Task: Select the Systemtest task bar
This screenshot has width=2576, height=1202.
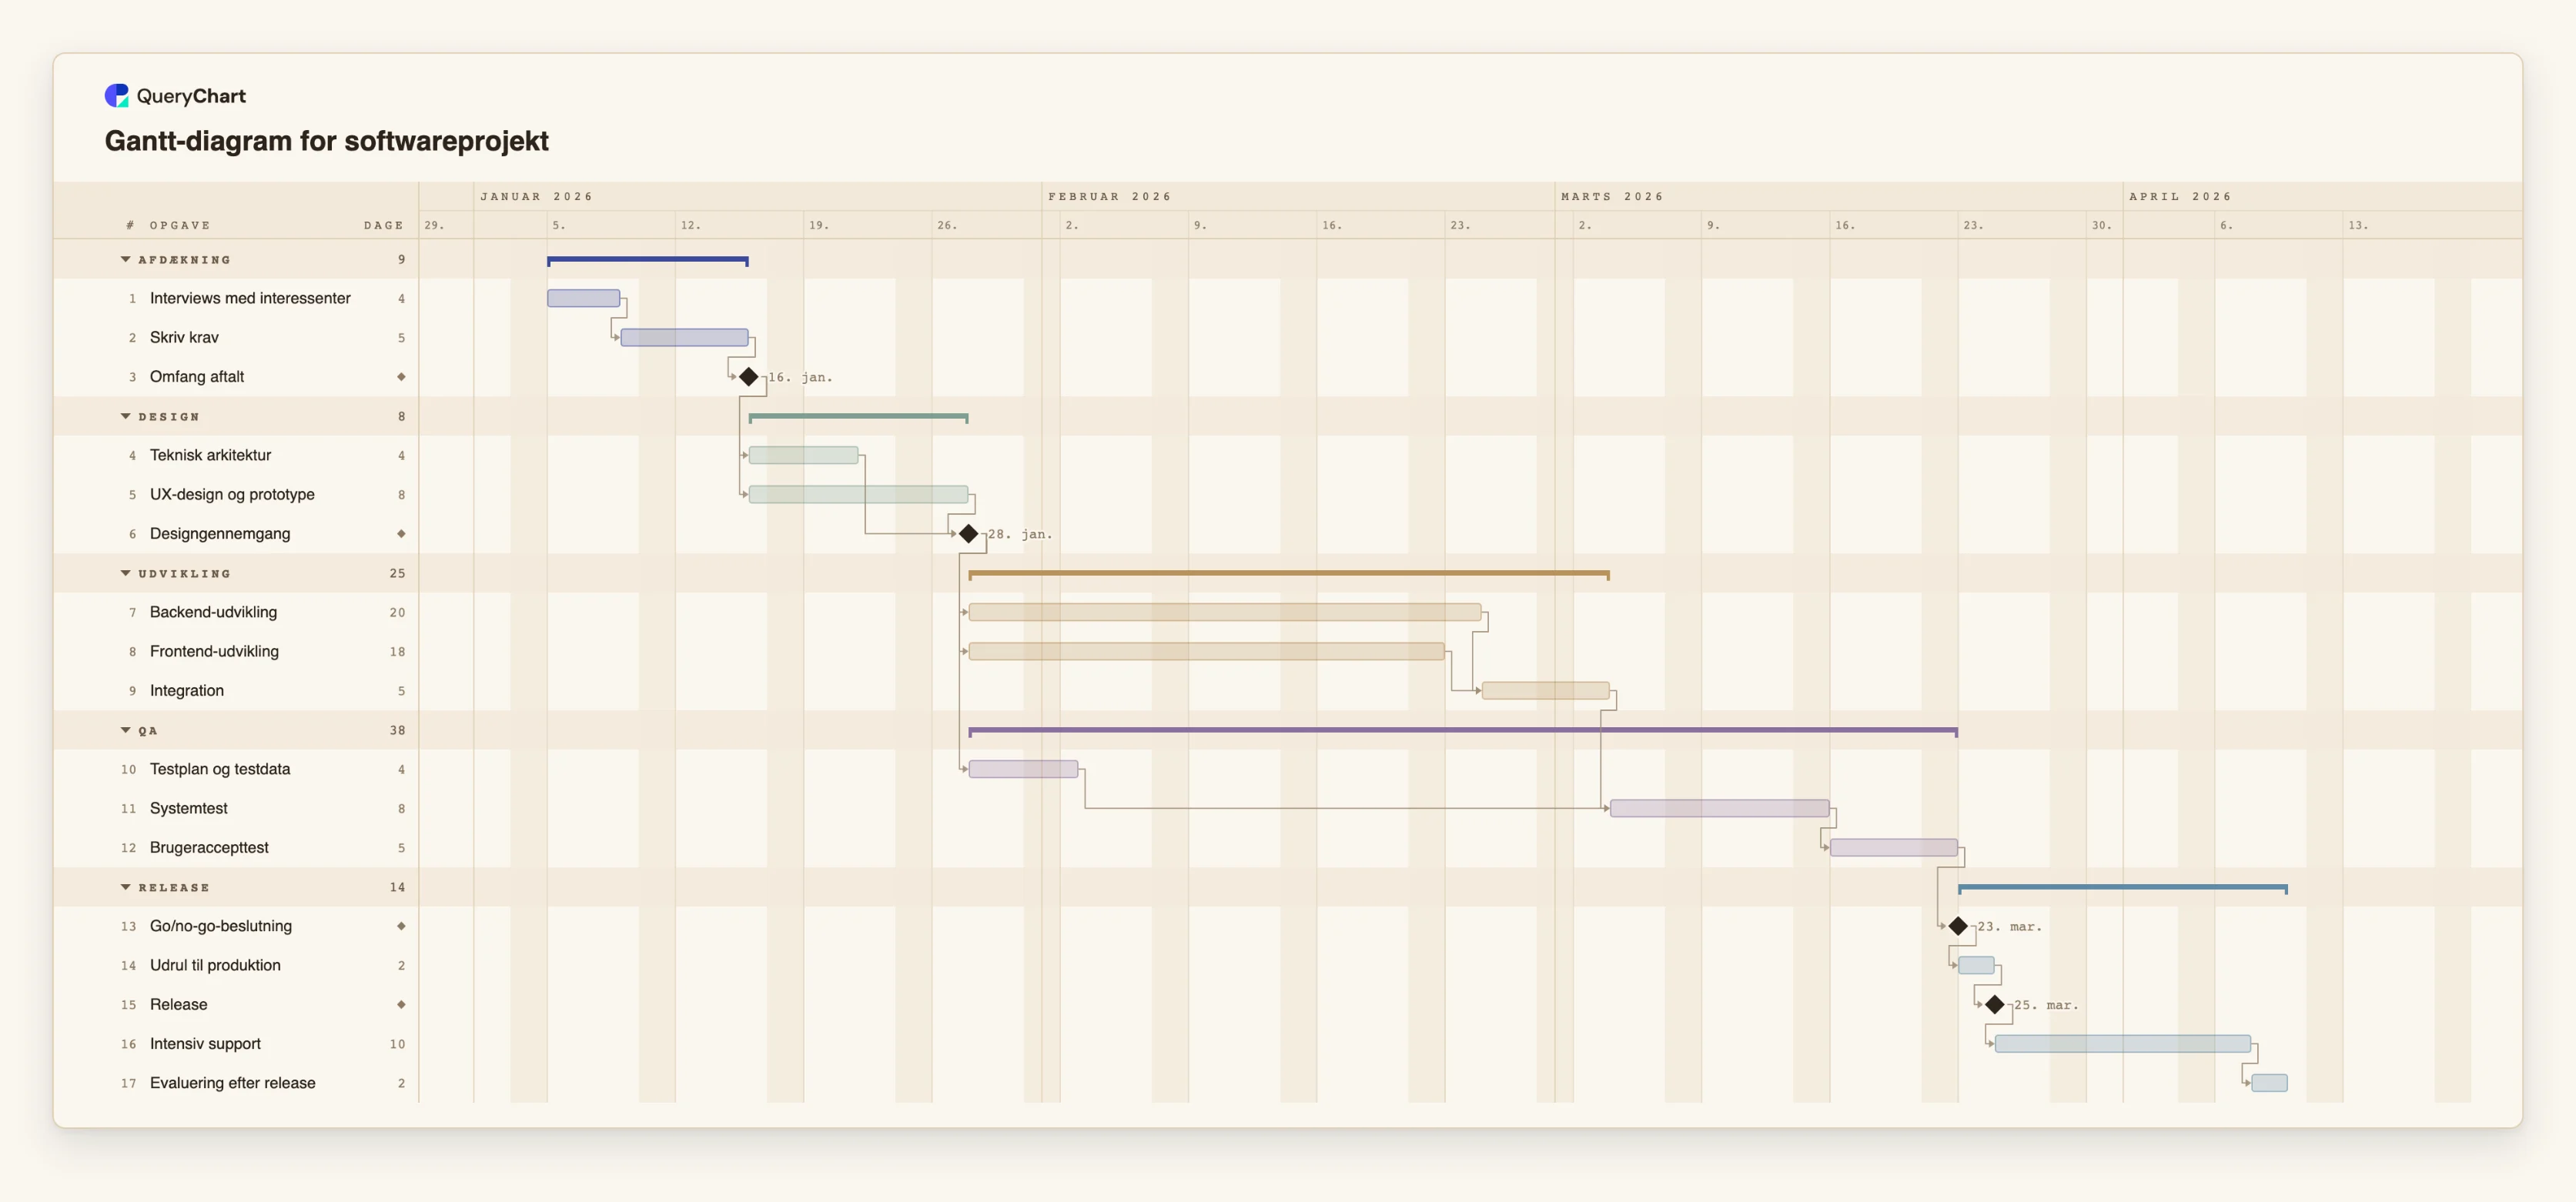Action: 1720,808
